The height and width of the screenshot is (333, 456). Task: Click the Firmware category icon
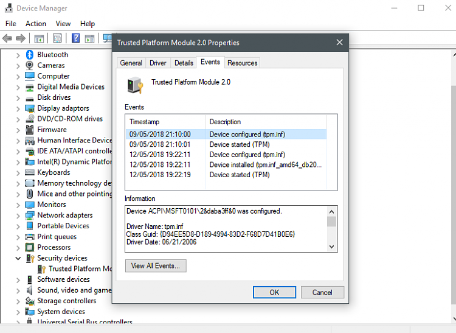[29, 130]
